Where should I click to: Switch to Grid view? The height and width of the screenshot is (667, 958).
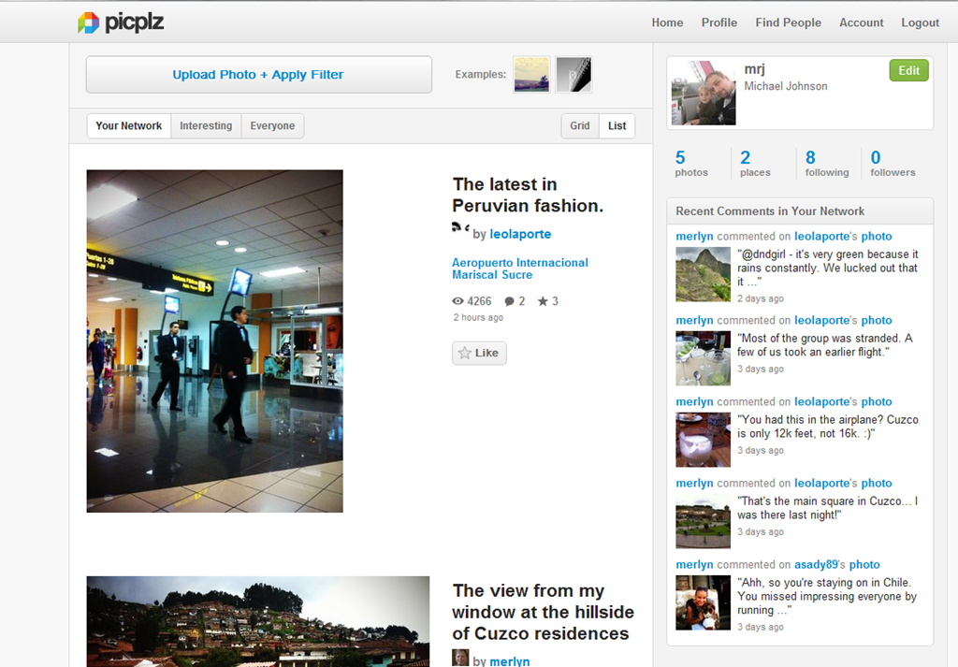coord(580,126)
